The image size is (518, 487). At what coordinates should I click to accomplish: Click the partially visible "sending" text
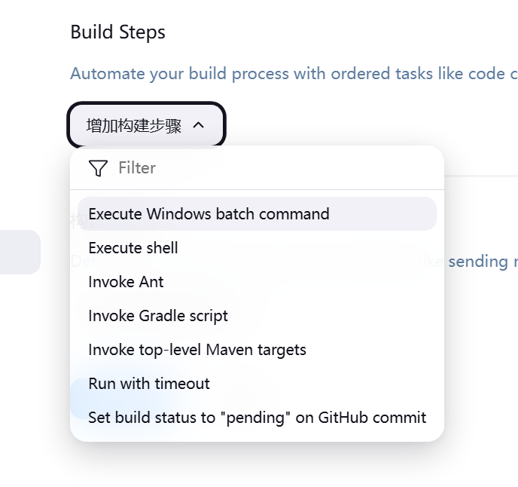[x=478, y=262]
